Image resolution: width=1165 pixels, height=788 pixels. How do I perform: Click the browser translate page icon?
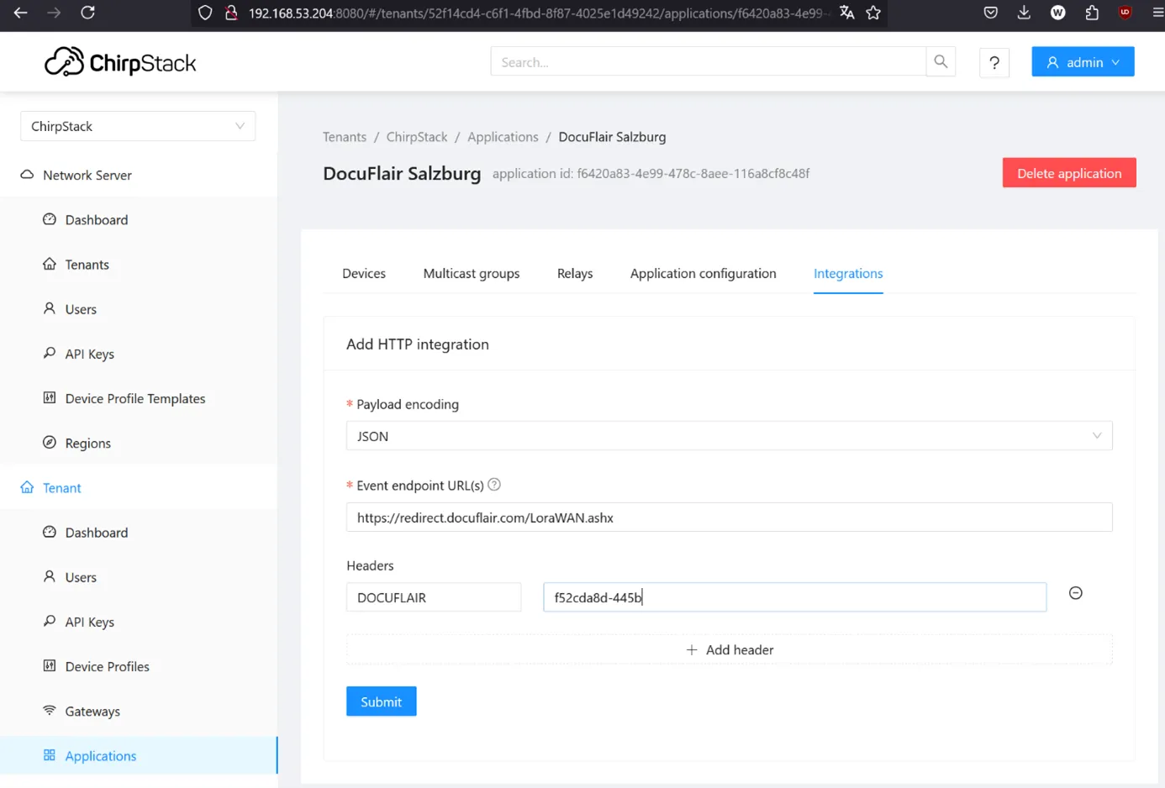(846, 13)
